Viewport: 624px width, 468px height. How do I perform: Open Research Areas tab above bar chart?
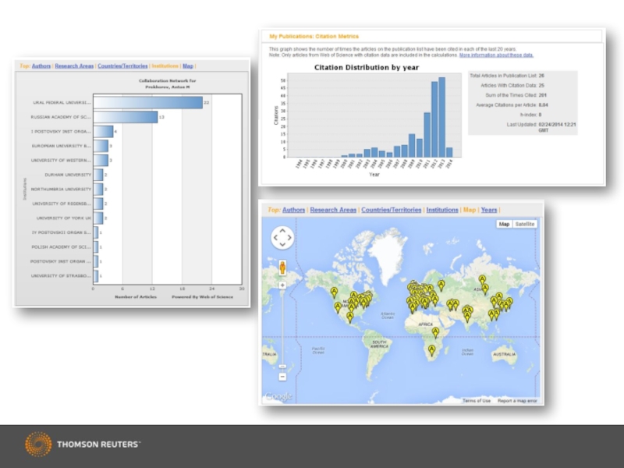[74, 66]
